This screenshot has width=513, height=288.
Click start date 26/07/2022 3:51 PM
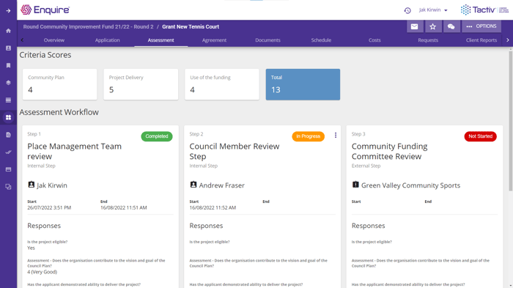(x=49, y=208)
